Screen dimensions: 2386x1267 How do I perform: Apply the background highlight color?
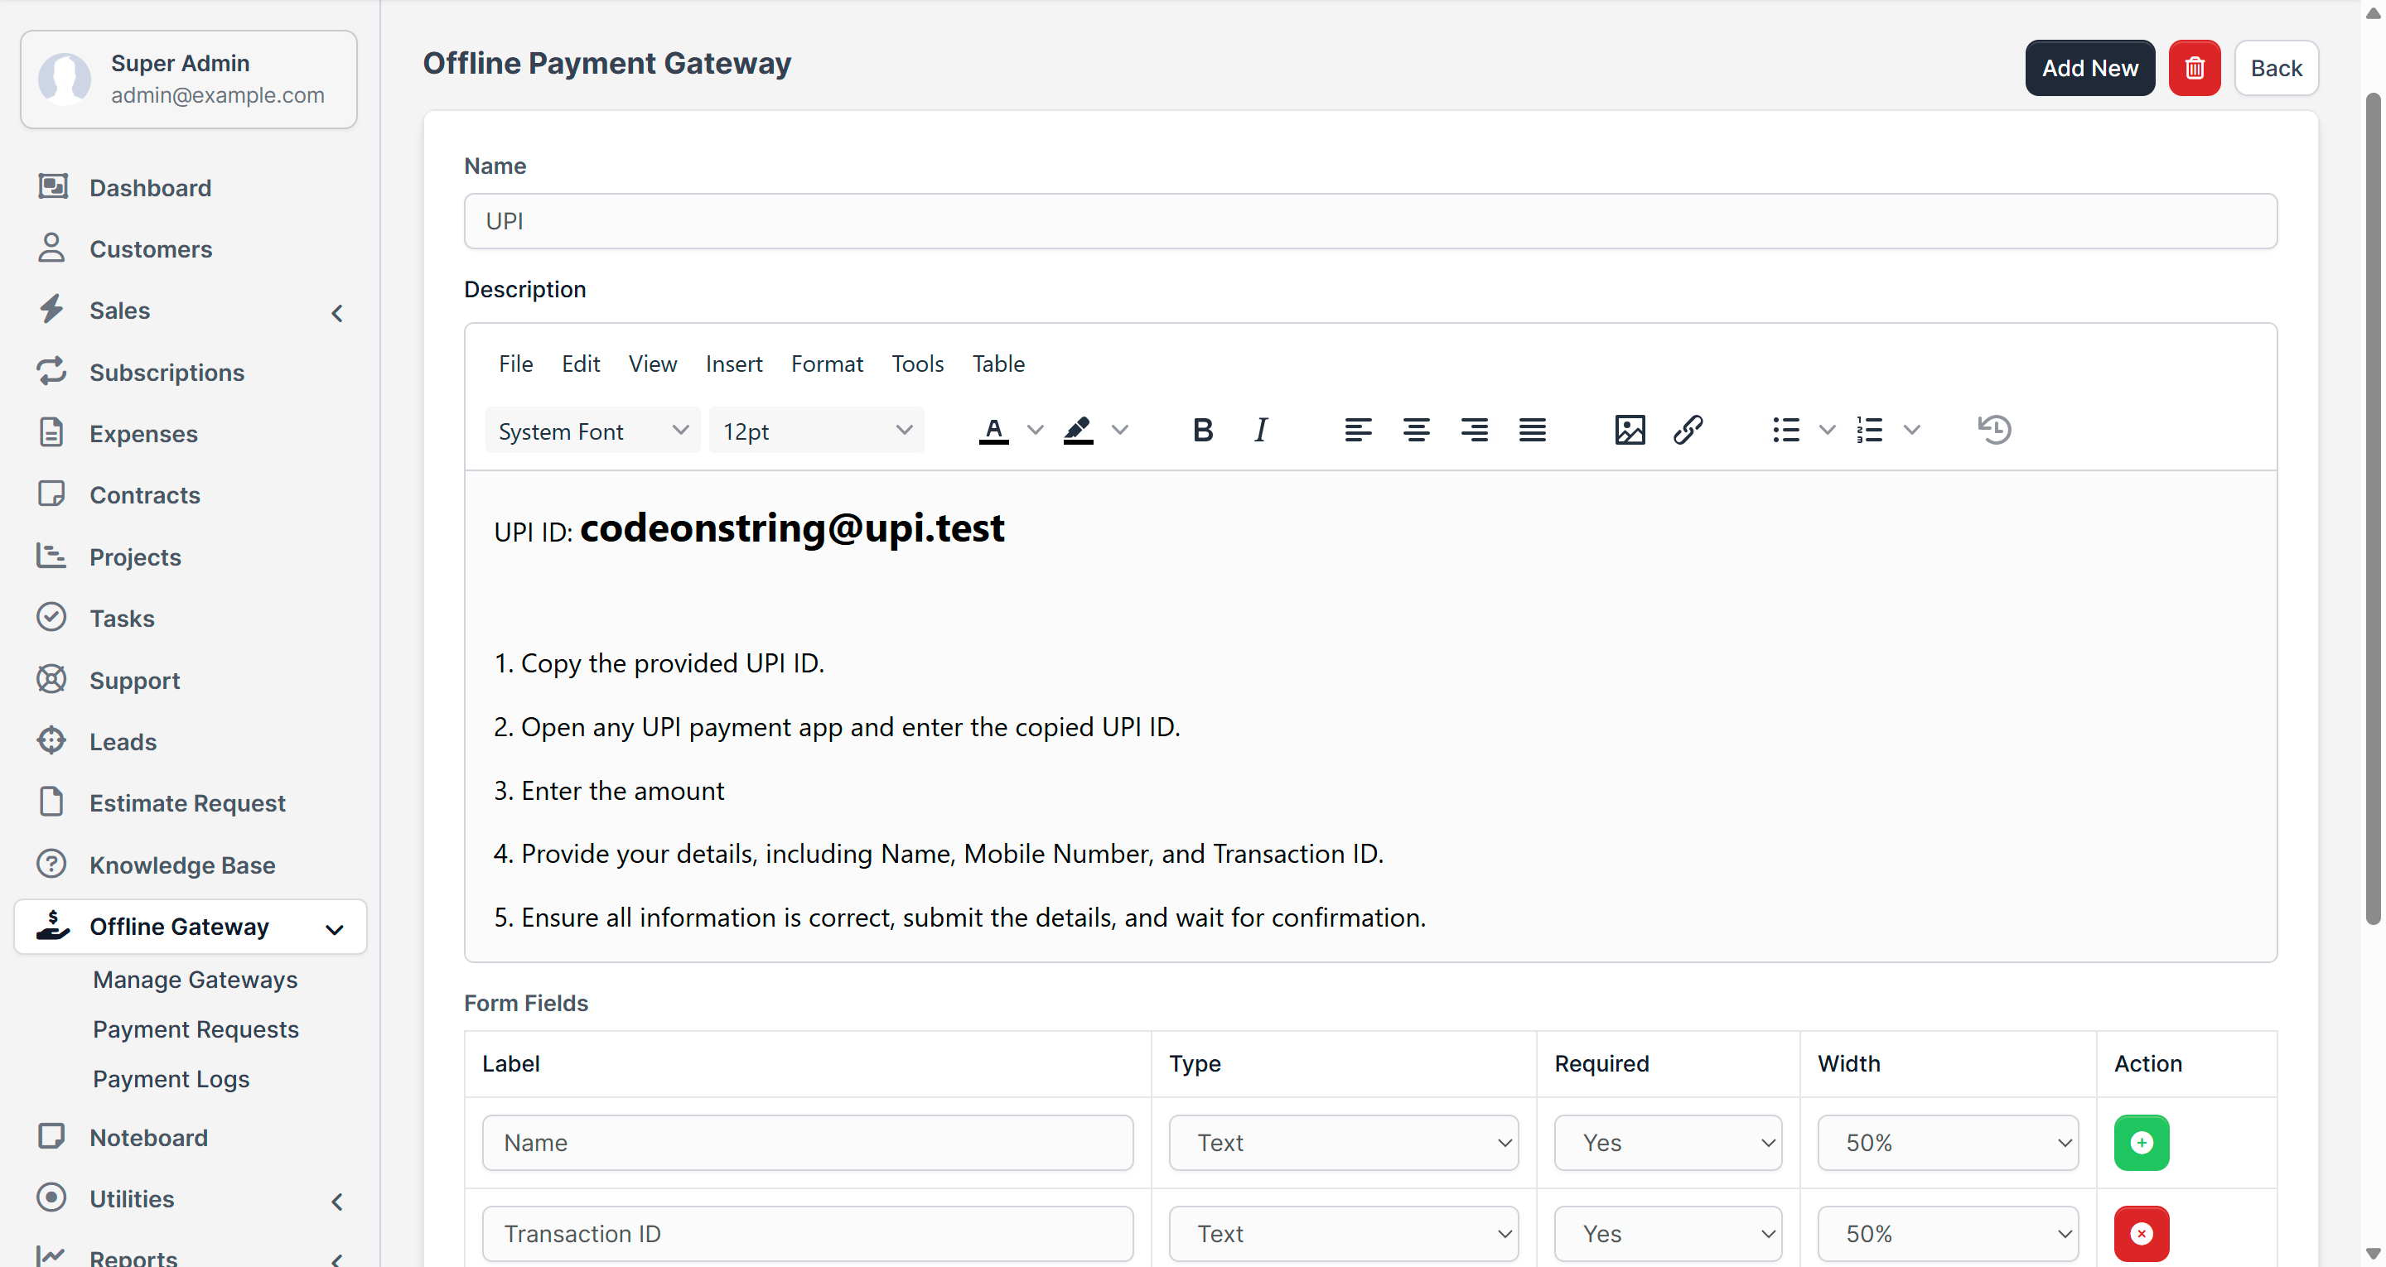coord(1078,430)
